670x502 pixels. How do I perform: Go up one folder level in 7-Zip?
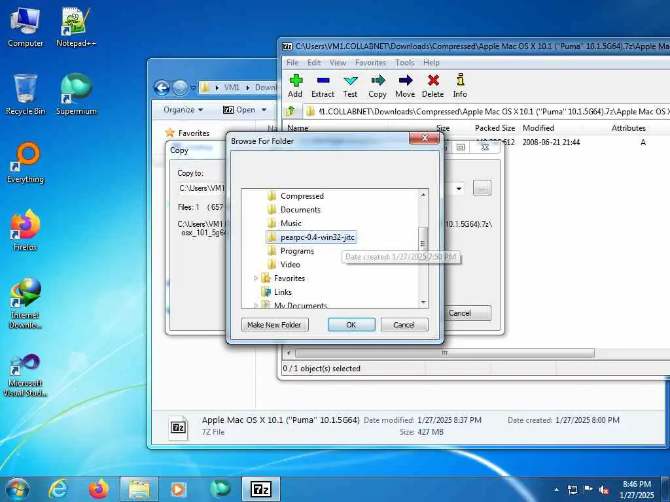[291, 111]
